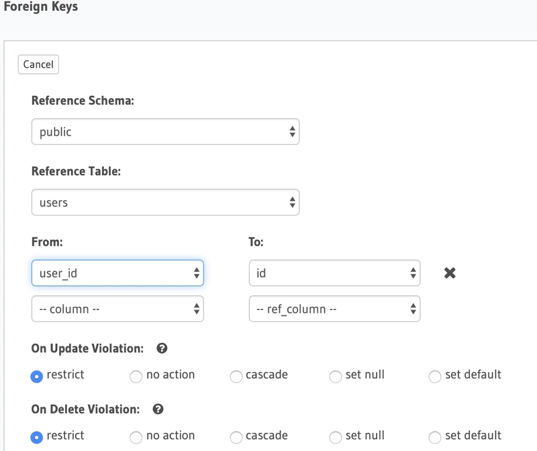537x451 pixels.
Task: Pick 'set default' for On Delete Violation
Action: (435, 437)
